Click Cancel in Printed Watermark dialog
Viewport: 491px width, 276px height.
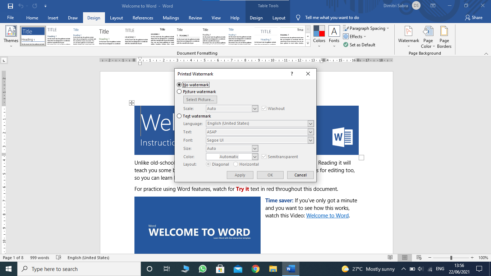click(300, 175)
